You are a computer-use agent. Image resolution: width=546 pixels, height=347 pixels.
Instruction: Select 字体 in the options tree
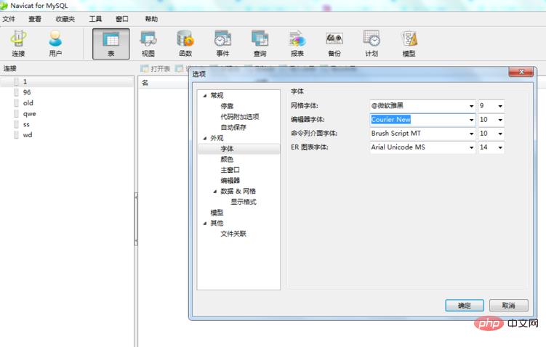coord(227,149)
